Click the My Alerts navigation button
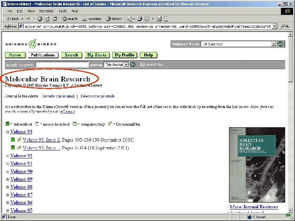The image size is (295, 221). coord(97,55)
